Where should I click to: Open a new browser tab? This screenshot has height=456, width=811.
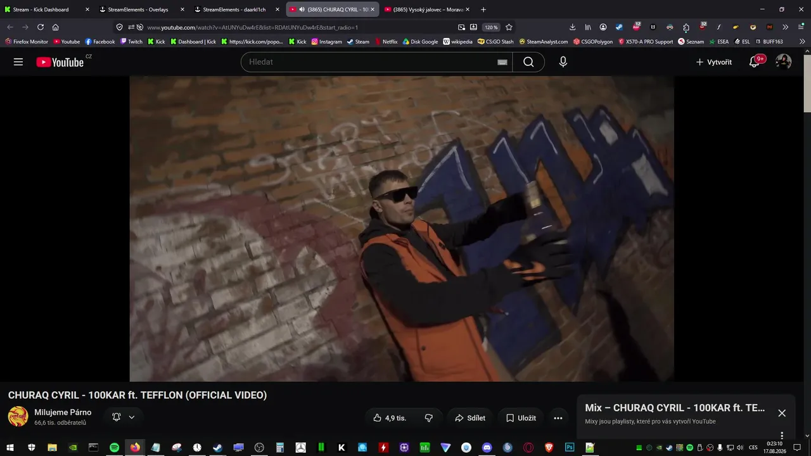(483, 9)
